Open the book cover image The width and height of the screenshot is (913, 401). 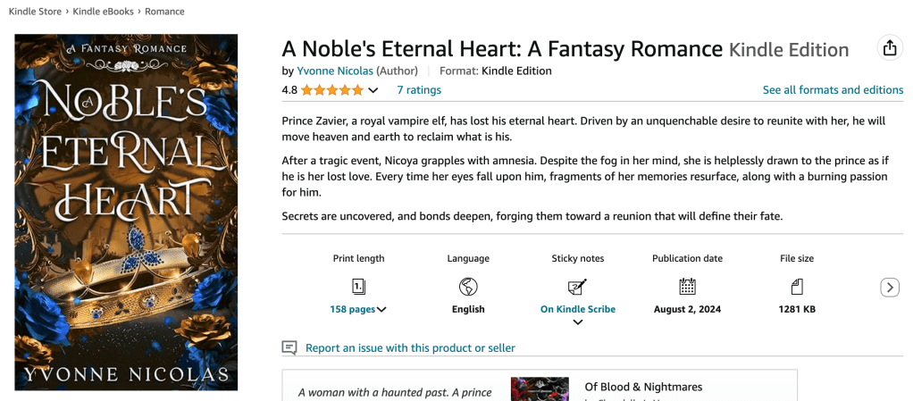126,212
